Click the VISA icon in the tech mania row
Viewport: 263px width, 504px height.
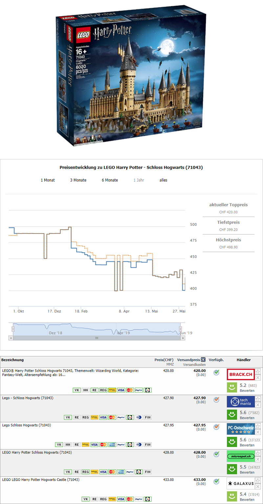coord(103,417)
